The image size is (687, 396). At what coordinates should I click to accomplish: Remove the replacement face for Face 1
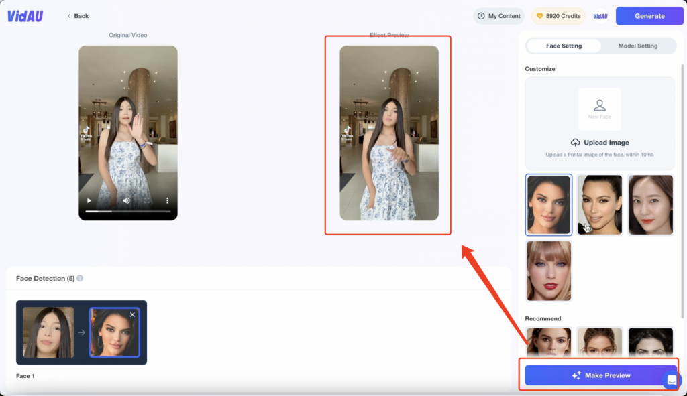(x=132, y=315)
